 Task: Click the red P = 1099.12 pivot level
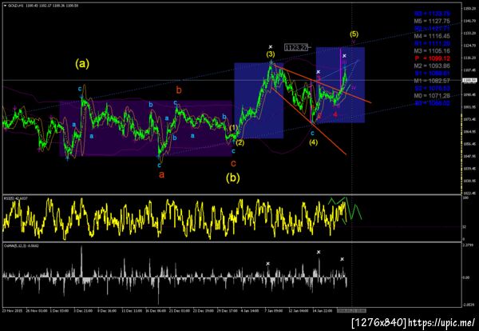pos(432,58)
